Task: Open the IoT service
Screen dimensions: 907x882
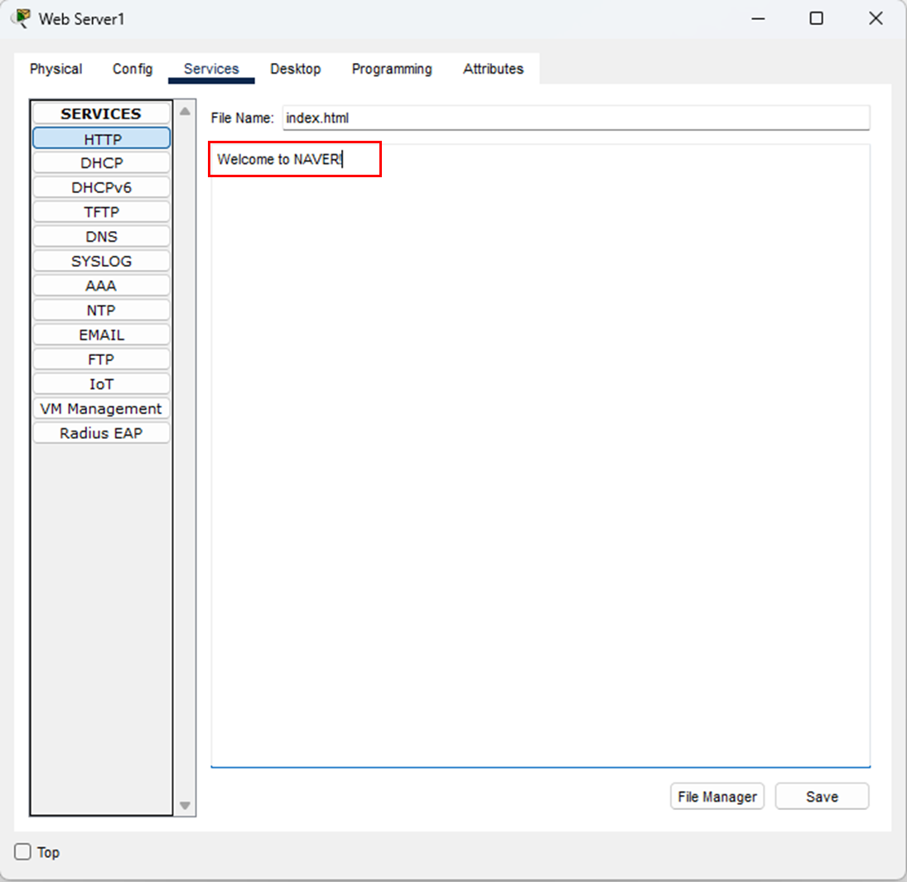Action: (x=102, y=384)
